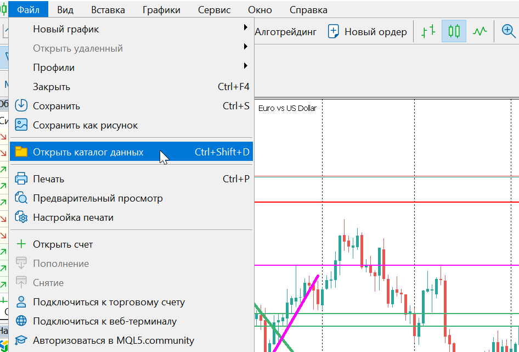Open the Вставка menu
519x352 pixels.
(108, 10)
